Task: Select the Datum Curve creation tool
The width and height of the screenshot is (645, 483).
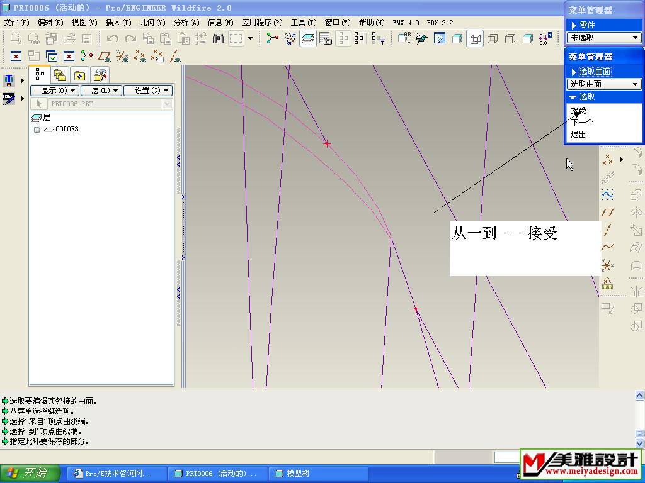Action: point(608,247)
